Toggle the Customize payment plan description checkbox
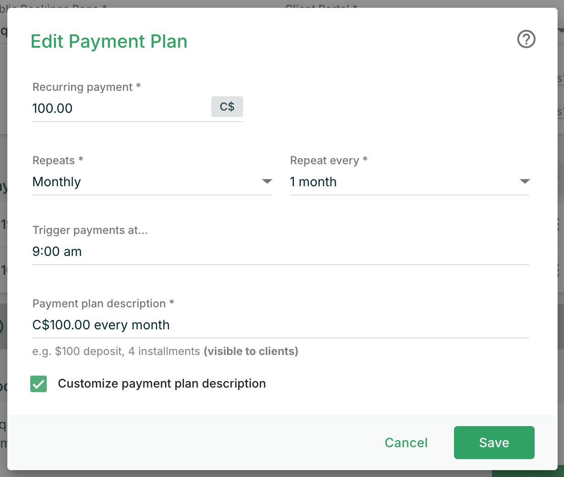 click(x=39, y=384)
